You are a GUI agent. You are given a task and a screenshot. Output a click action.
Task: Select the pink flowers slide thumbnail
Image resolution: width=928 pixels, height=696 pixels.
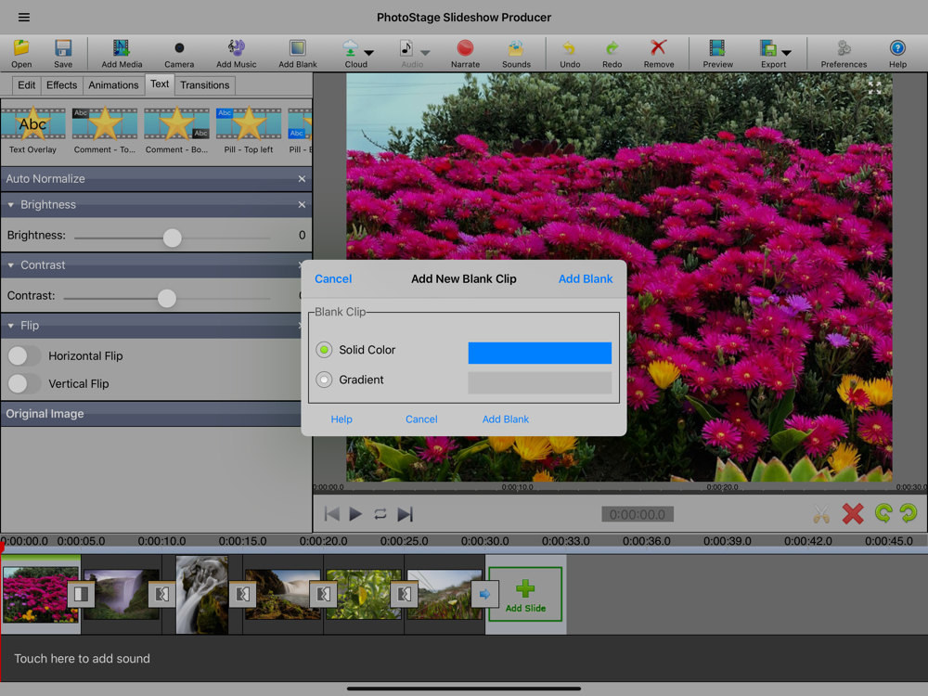pos(40,594)
